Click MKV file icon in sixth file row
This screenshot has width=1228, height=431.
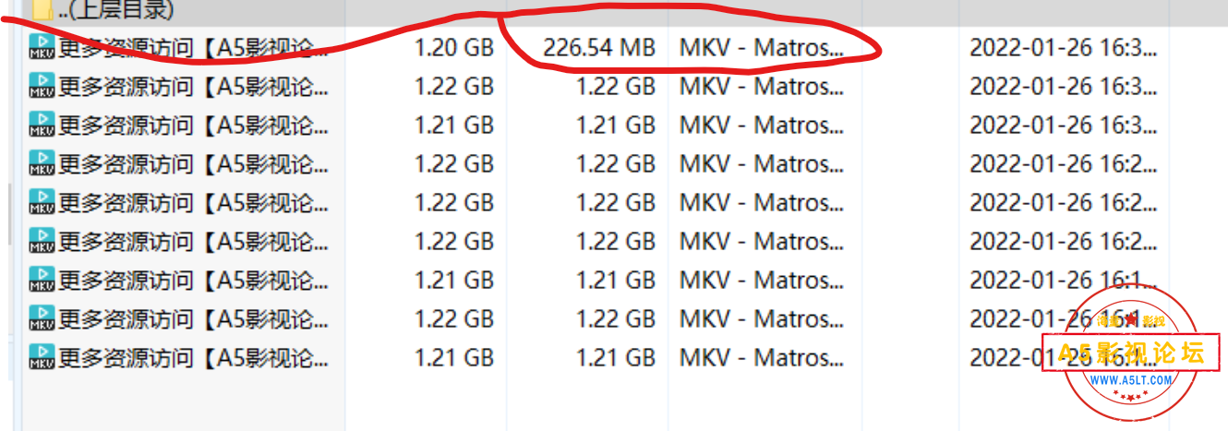tap(42, 242)
